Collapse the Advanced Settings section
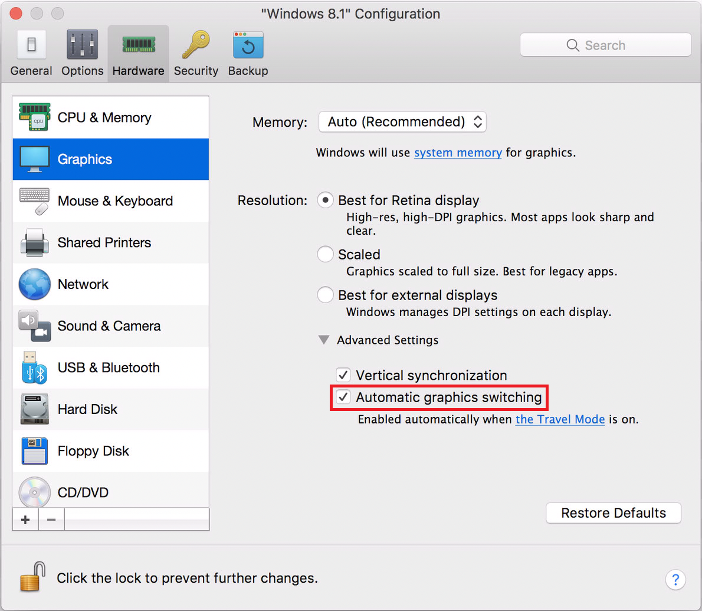 [x=324, y=340]
